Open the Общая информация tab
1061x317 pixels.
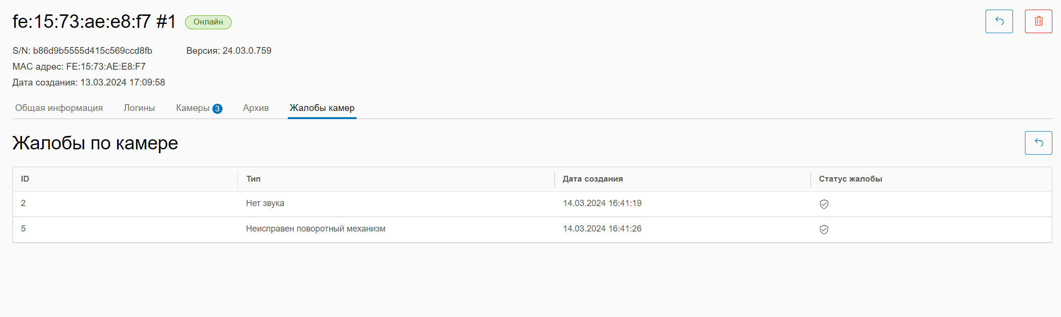[59, 108]
